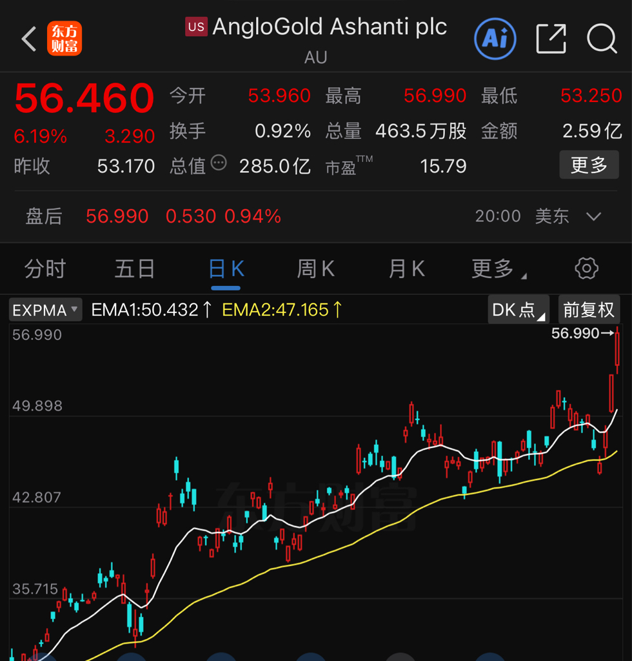This screenshot has height=661, width=632.
Task: Tap the 最低 value 53.250
Action: 591,96
